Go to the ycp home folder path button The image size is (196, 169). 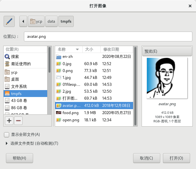pos(36,21)
